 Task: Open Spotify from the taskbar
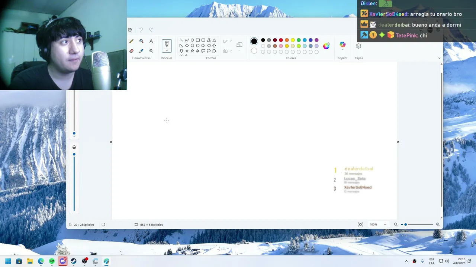(52, 261)
